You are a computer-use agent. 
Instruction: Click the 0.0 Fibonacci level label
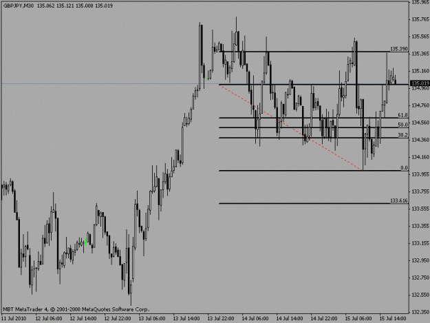404,167
